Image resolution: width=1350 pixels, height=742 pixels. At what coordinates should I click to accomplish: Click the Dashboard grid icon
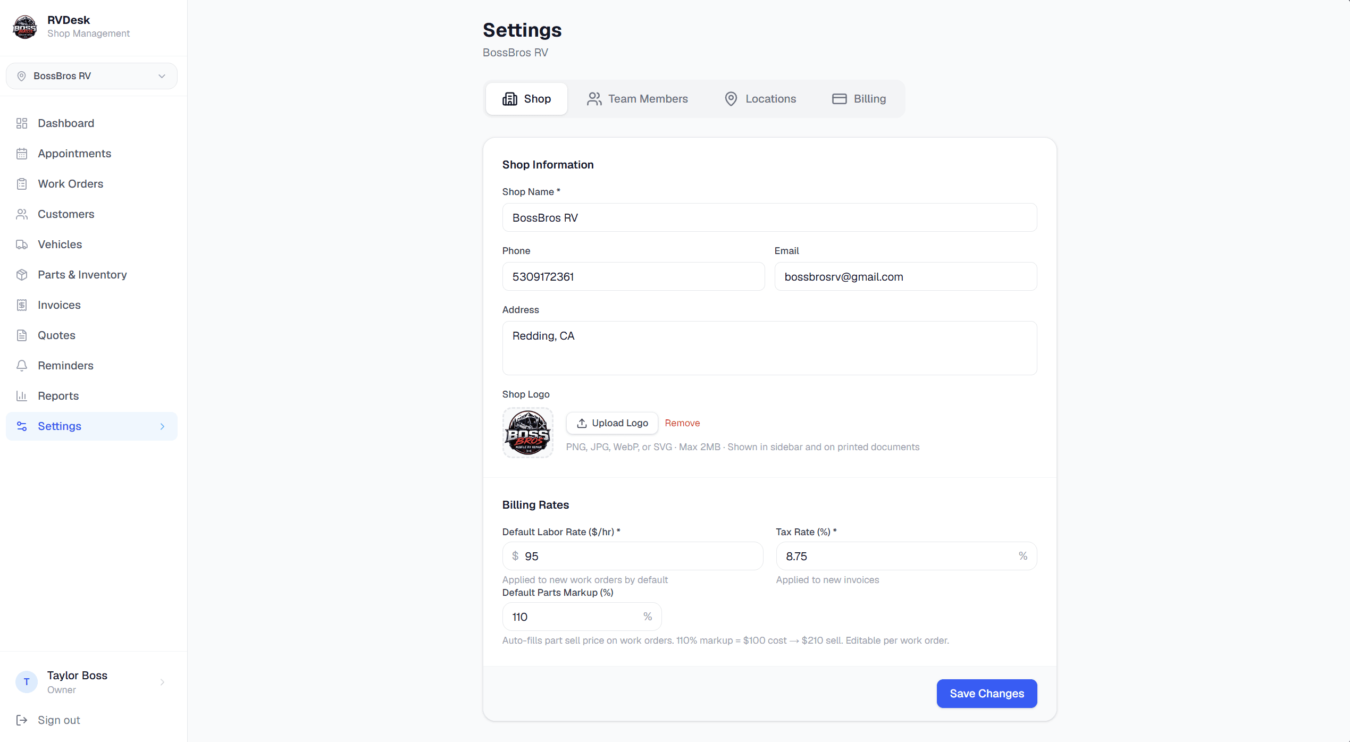22,123
